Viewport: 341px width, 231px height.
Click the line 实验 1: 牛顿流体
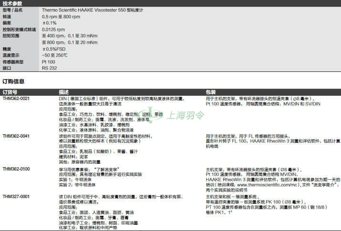[75, 180]
